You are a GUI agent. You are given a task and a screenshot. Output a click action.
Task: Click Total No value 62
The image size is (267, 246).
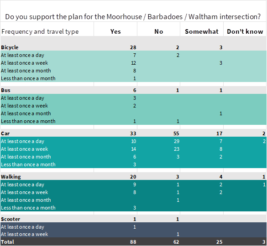(176, 242)
